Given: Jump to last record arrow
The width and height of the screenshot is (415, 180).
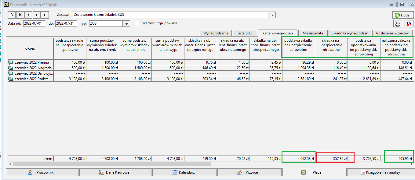Looking at the screenshot, I should click(45, 15).
